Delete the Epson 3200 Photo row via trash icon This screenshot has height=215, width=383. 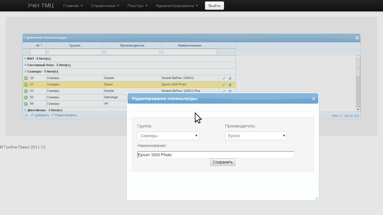pos(230,85)
